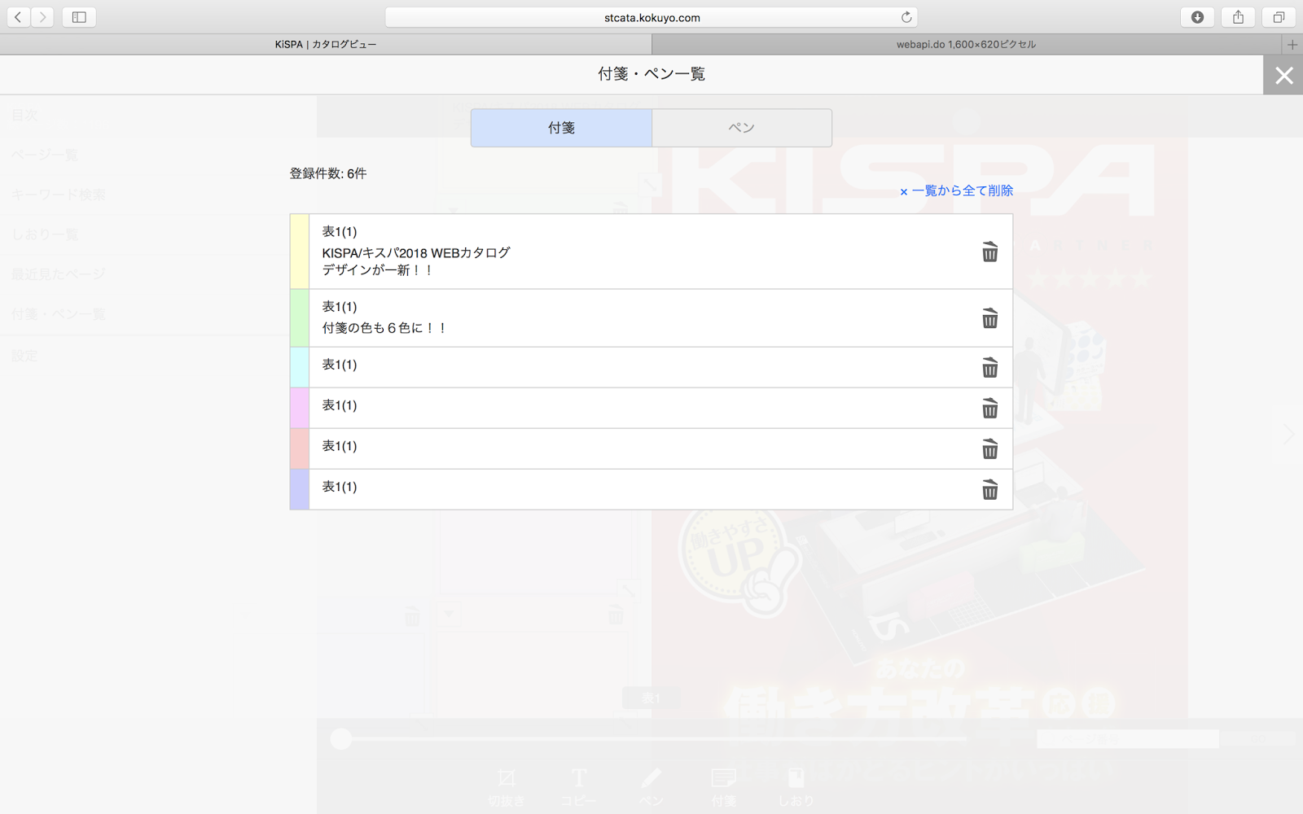Click the 登録件数: 6件 count label
1303x814 pixels.
[328, 173]
